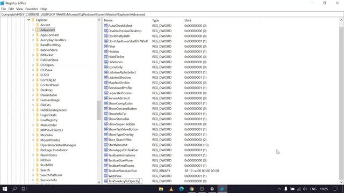
Task: Expand the SearchPlatform key
Action: (x=33, y=175)
